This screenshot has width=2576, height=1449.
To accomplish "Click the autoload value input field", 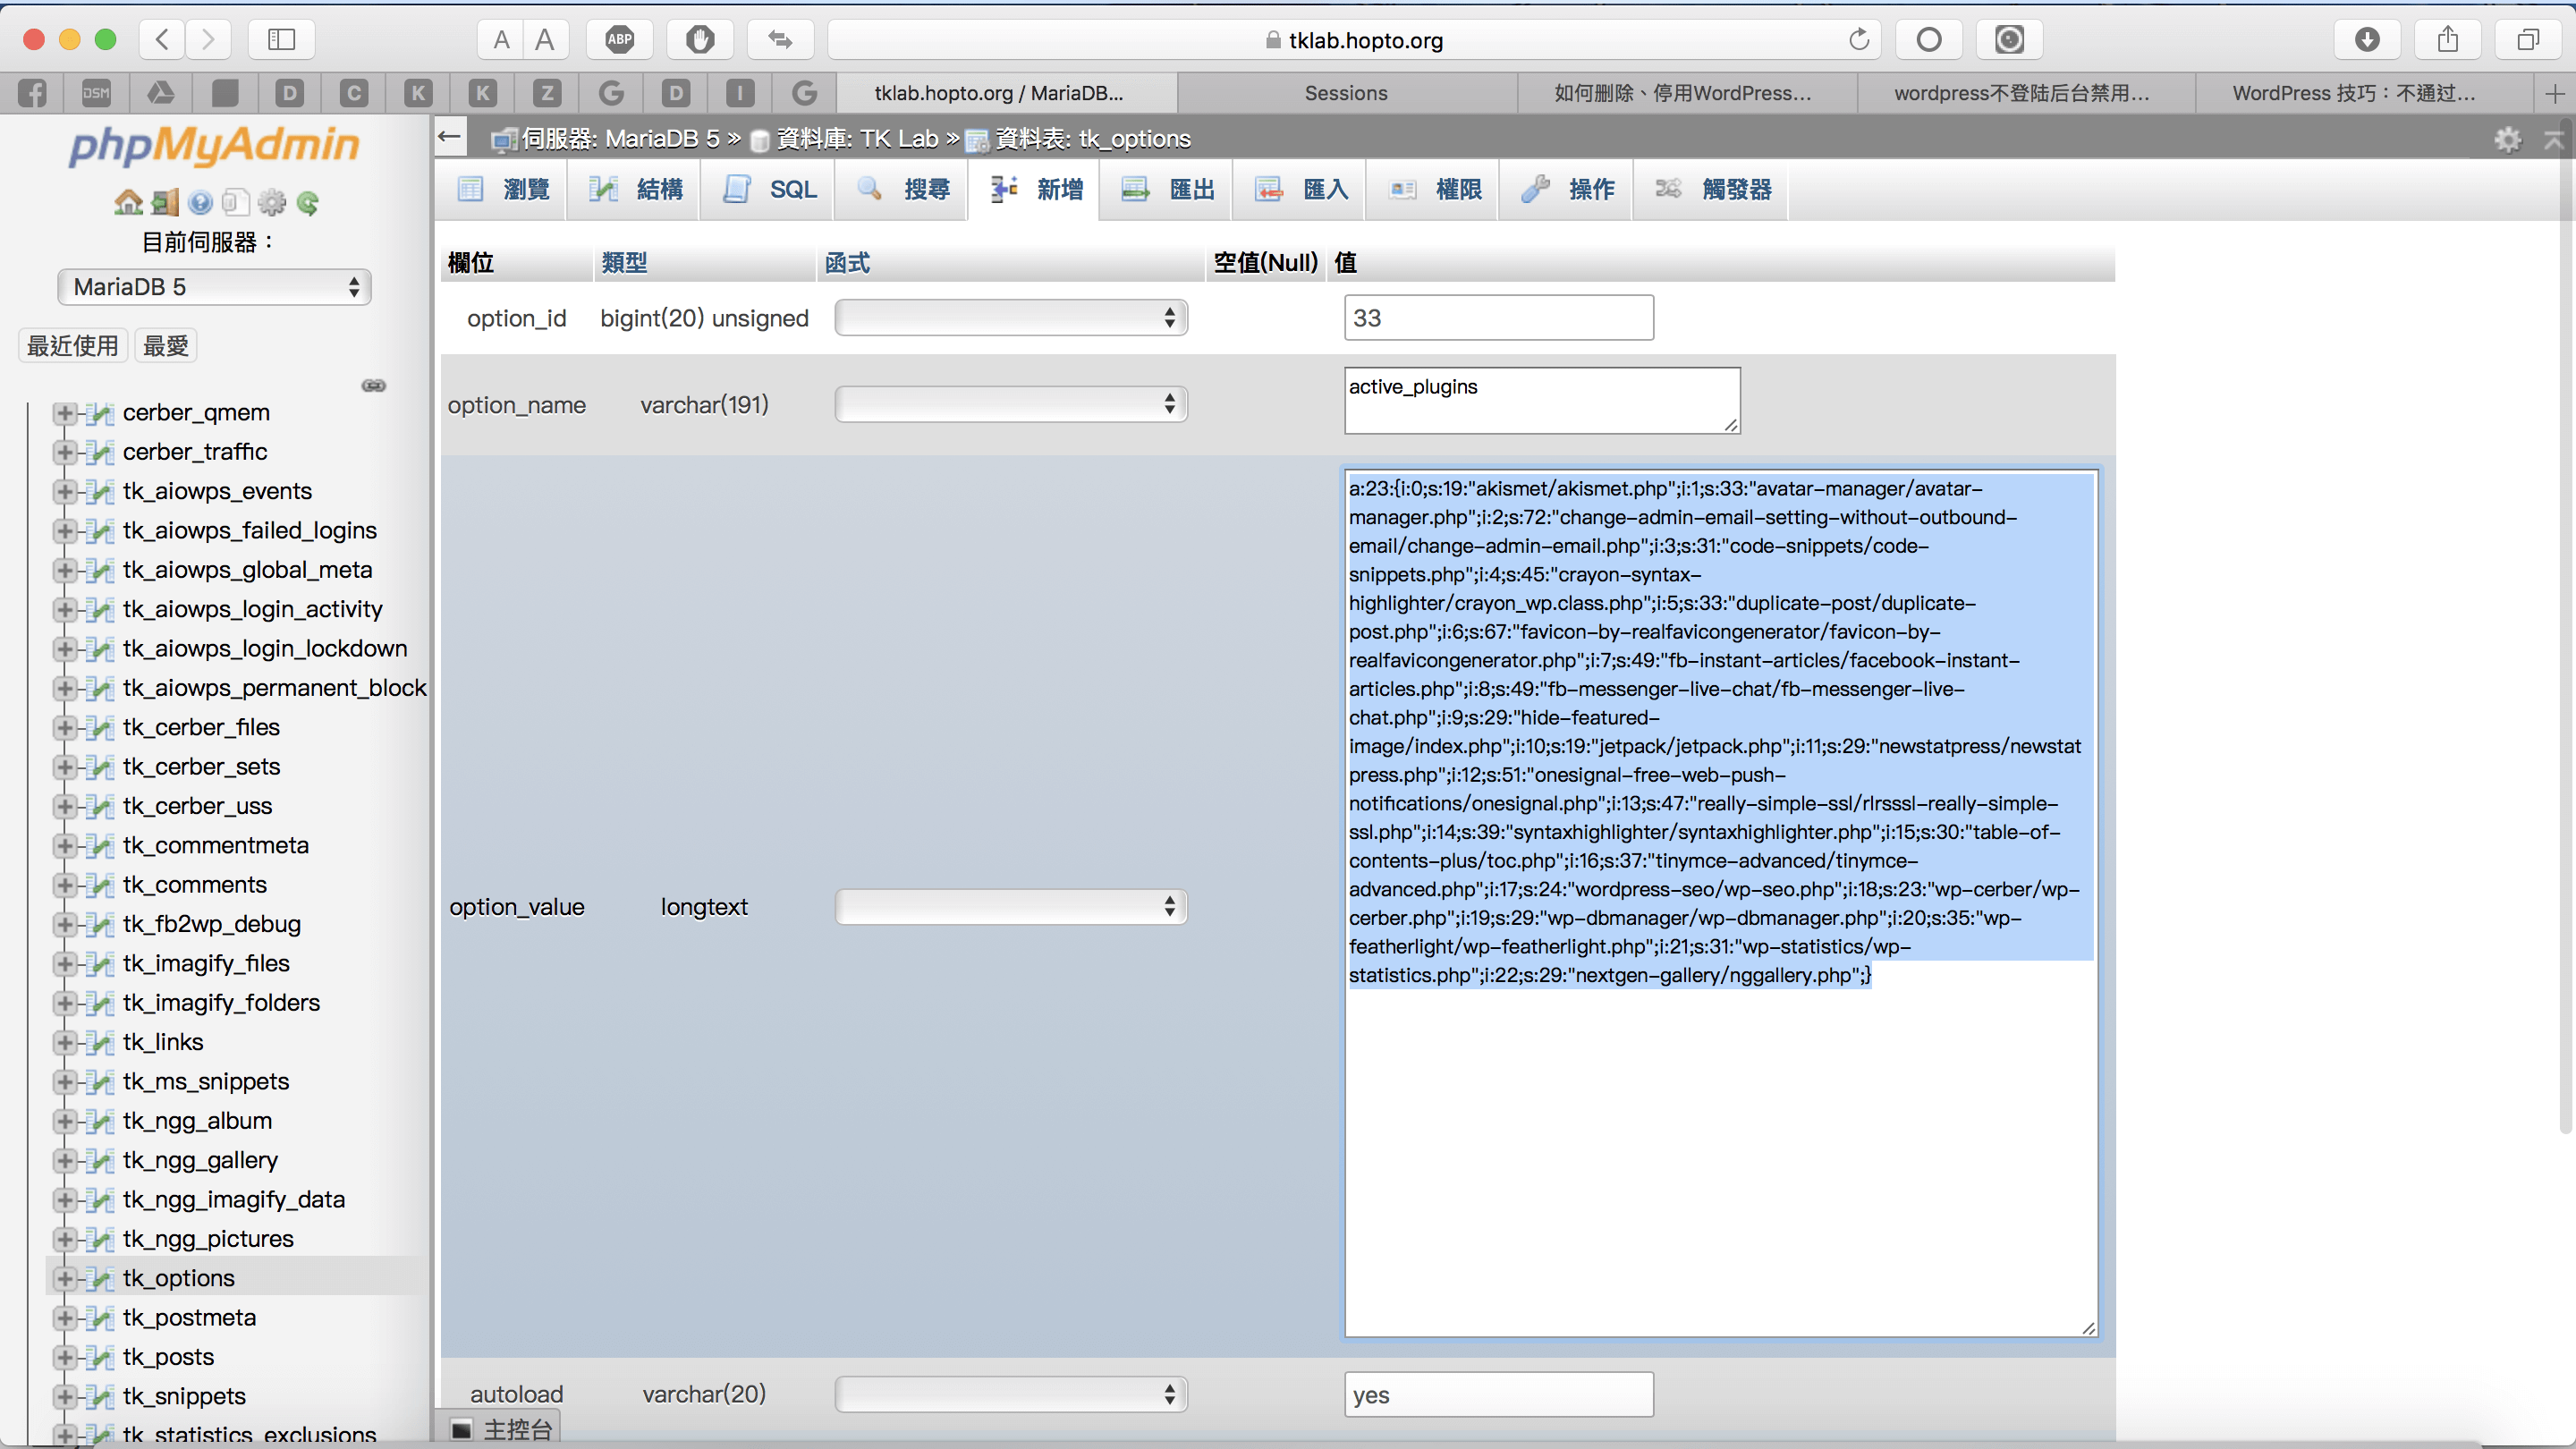I will (1498, 1395).
